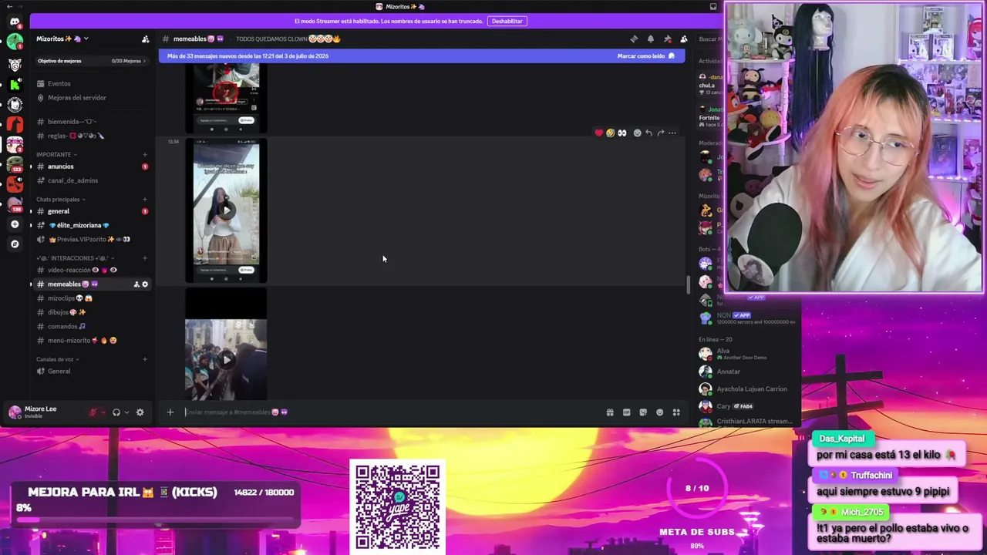This screenshot has width=987, height=555.
Task: Open microphone input options arrow
Action: pyautogui.click(x=103, y=412)
